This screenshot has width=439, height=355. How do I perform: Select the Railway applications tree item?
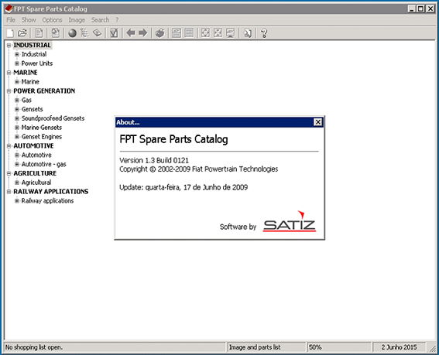[47, 201]
